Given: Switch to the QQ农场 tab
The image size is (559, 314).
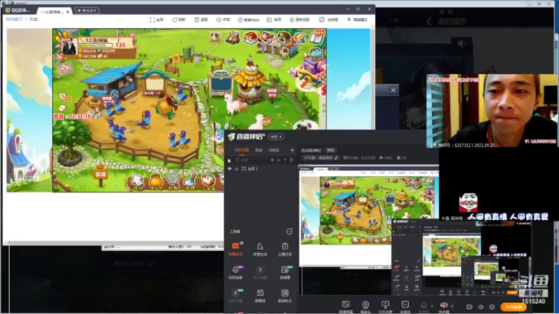Looking at the screenshot, I should [x=18, y=10].
